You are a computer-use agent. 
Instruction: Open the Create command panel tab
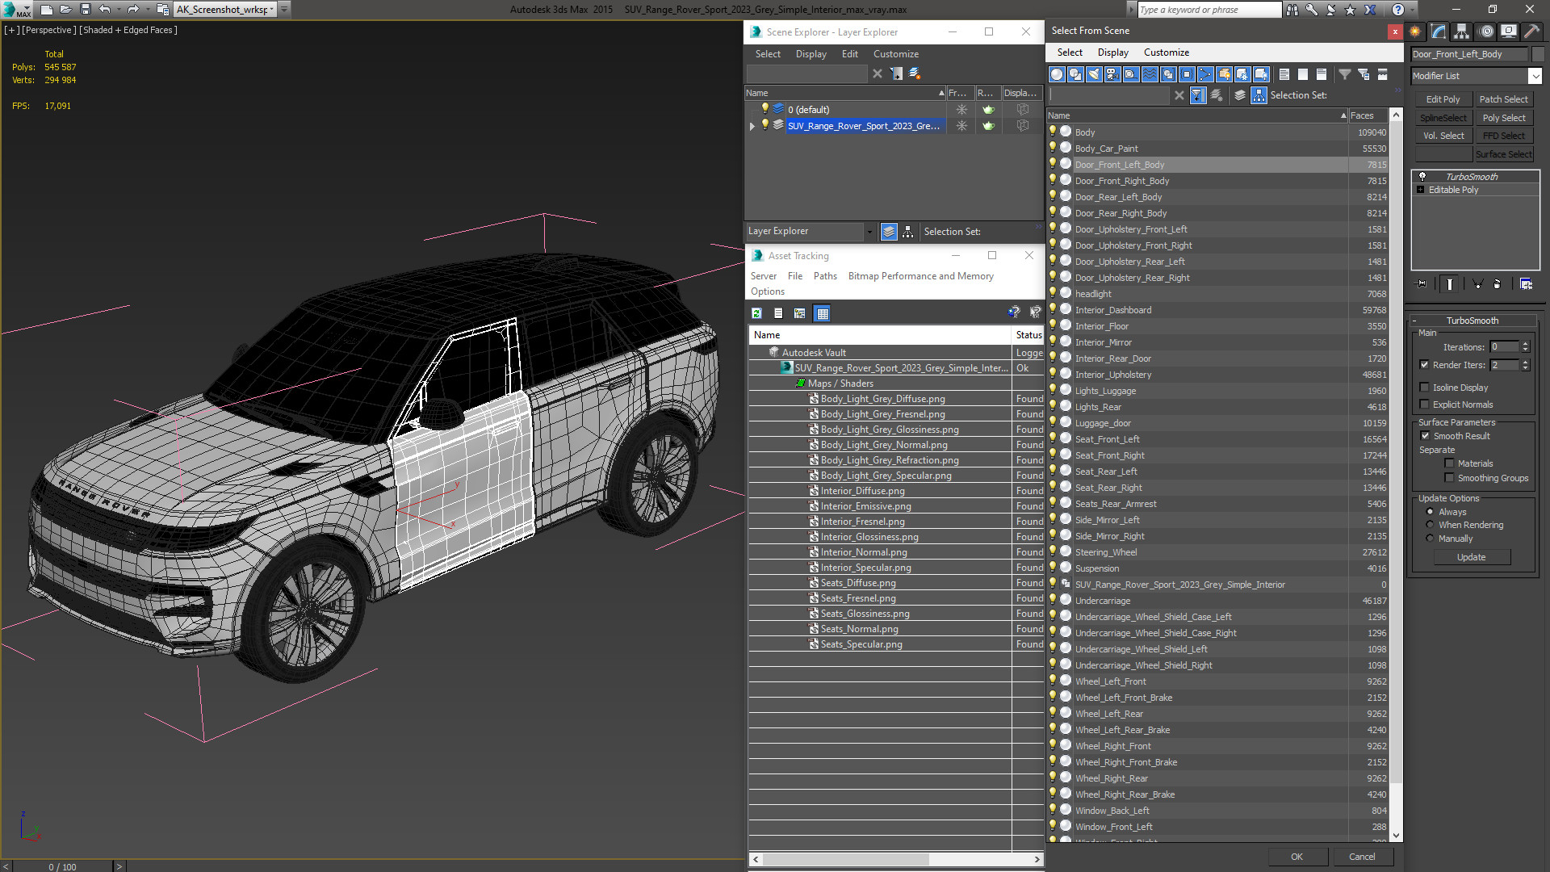point(1415,31)
